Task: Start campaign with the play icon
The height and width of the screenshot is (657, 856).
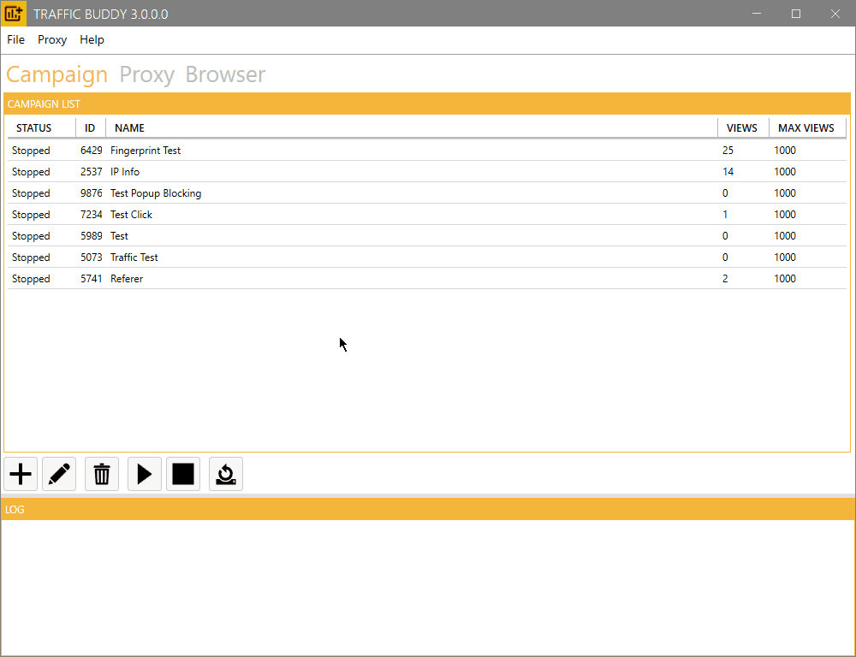Action: pos(145,474)
